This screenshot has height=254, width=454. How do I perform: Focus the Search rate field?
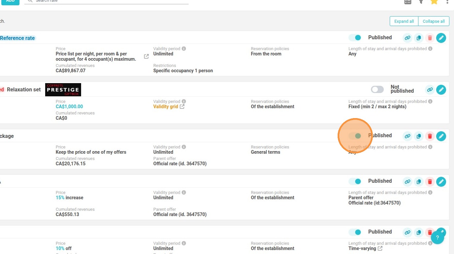[x=106, y=1]
